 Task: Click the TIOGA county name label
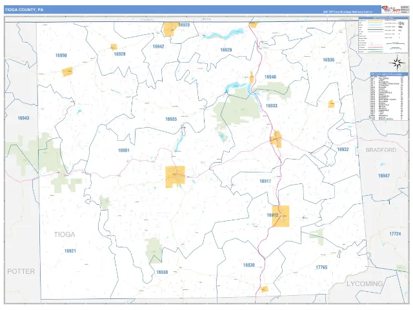65,234
